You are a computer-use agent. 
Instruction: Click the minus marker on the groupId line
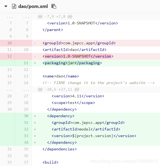(35, 43)
